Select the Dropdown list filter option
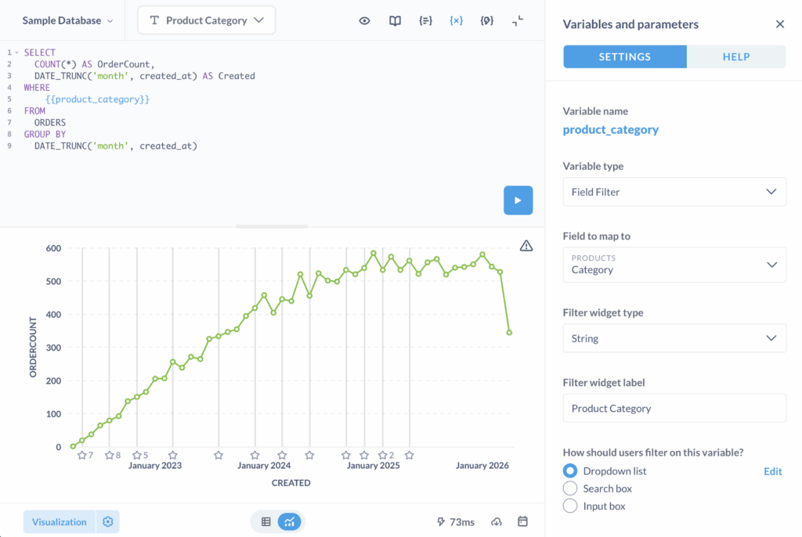Viewport: 802px width, 537px height. (x=570, y=470)
